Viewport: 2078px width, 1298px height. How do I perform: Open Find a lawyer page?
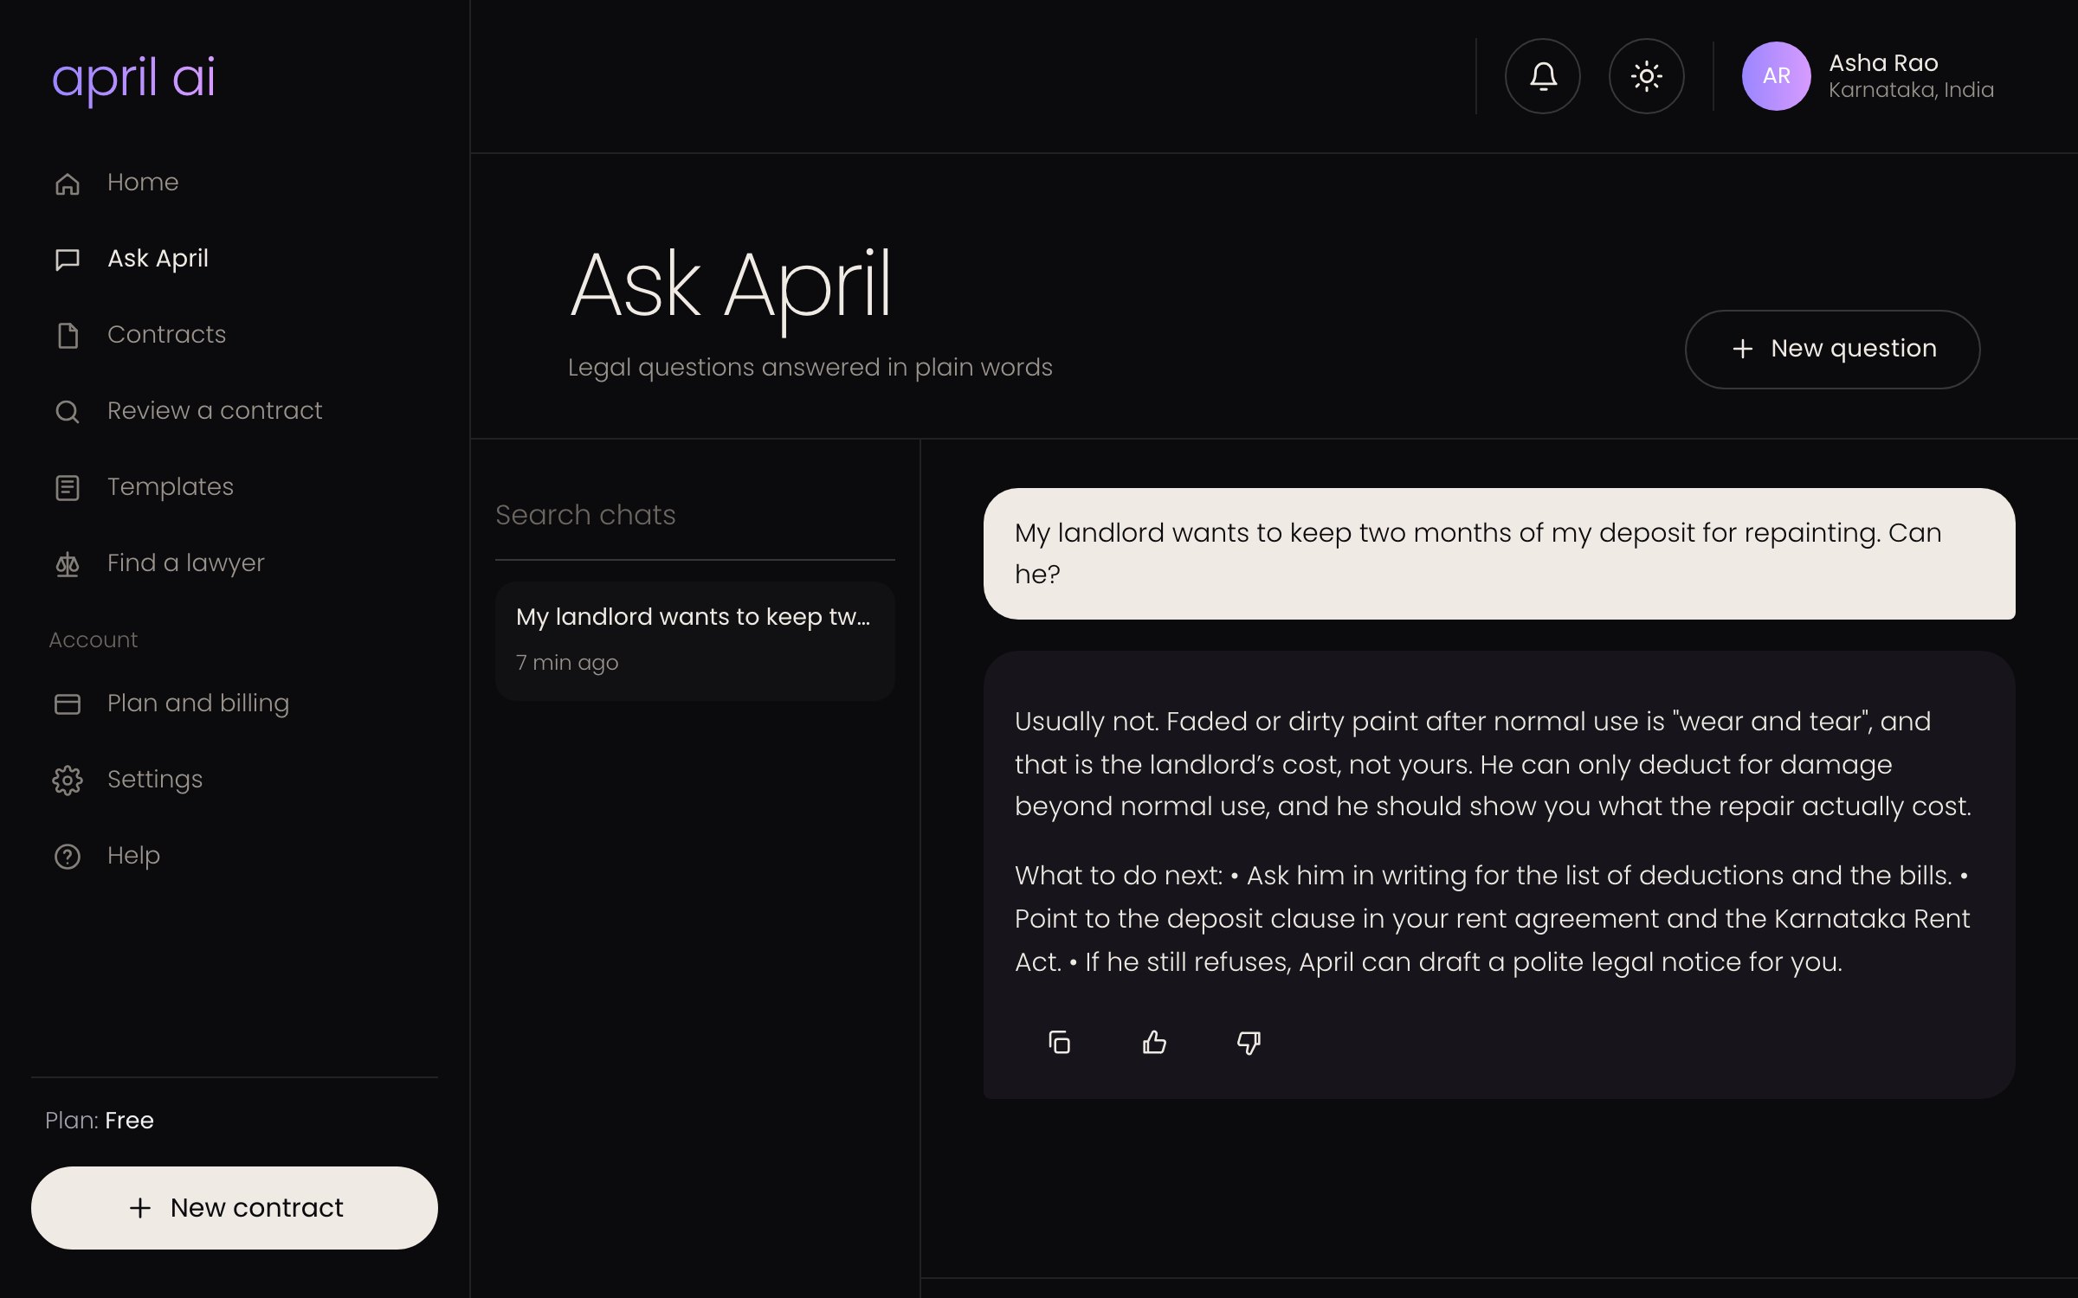tap(234, 563)
